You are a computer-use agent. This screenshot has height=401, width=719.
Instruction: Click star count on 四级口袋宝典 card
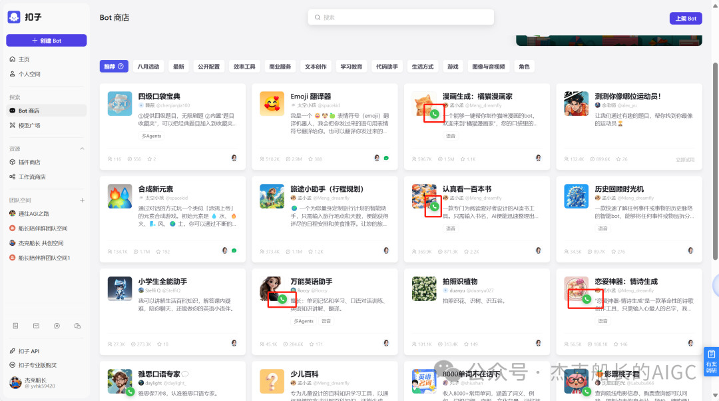click(x=152, y=159)
